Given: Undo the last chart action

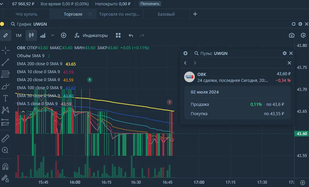Looking at the screenshot, I should point(131,35).
